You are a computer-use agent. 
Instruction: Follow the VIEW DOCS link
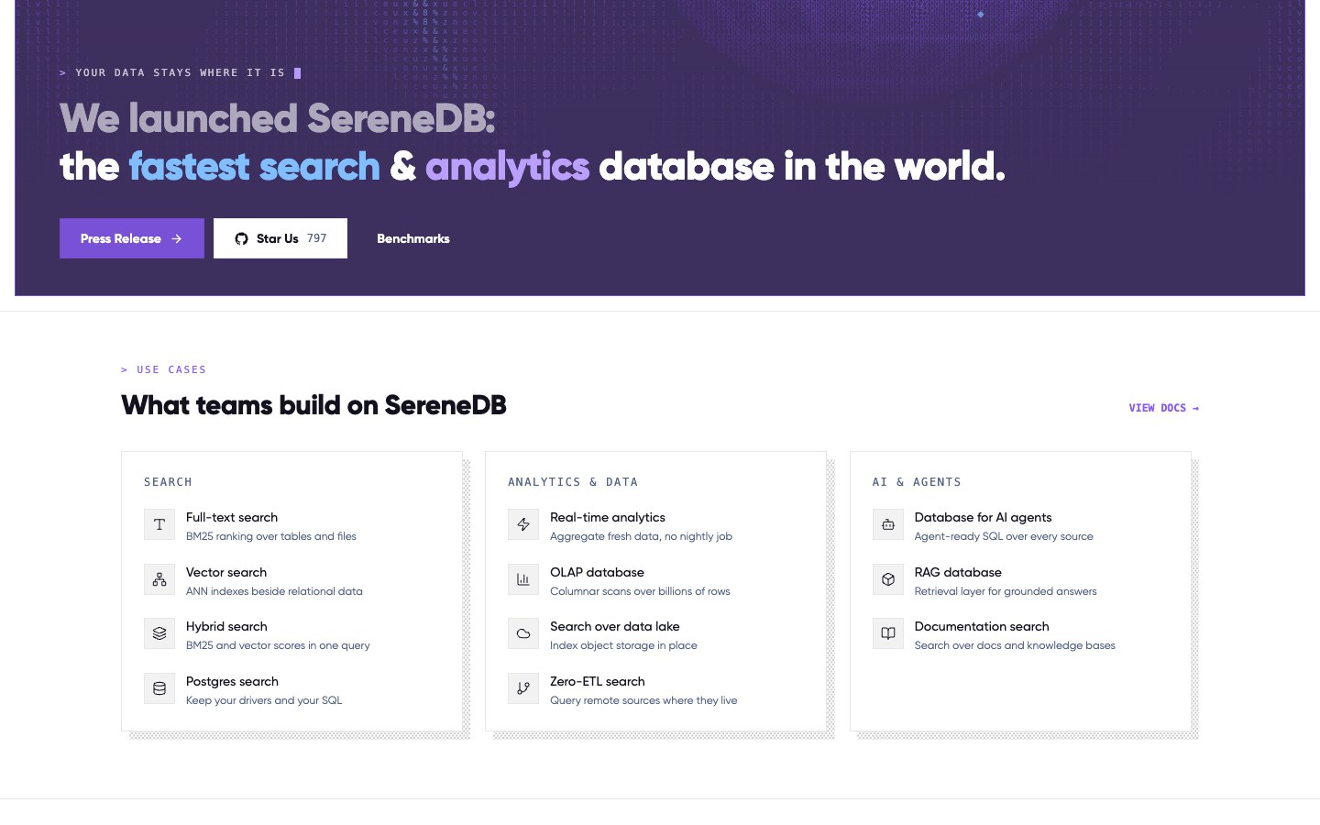click(x=1164, y=408)
